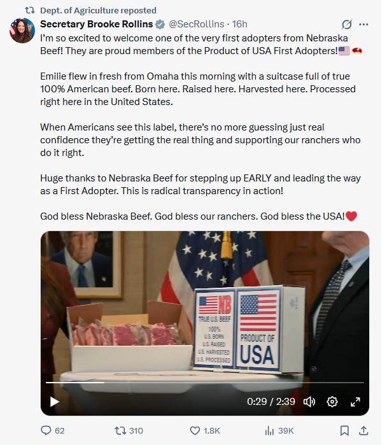Open video settings gear

[x=332, y=402]
